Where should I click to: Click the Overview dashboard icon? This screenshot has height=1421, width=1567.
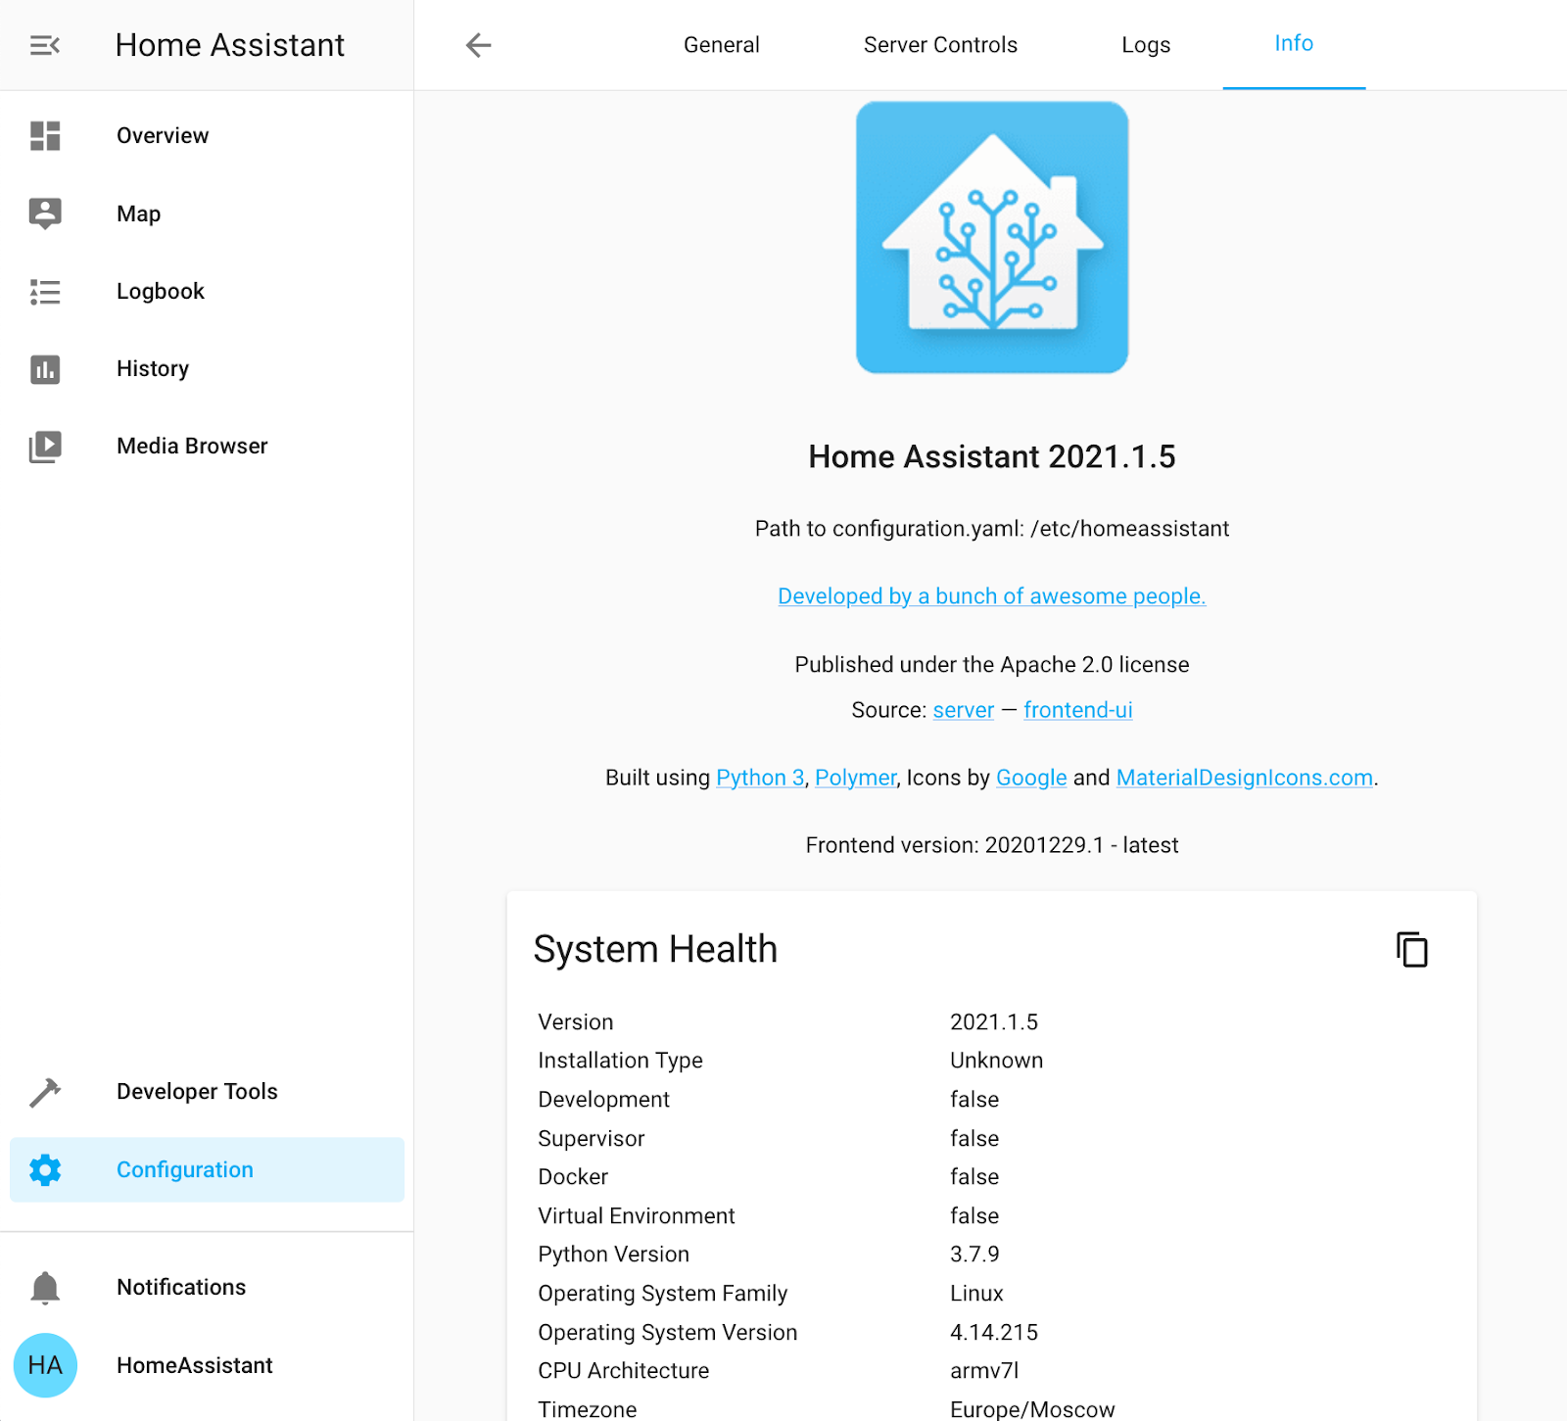click(x=45, y=136)
